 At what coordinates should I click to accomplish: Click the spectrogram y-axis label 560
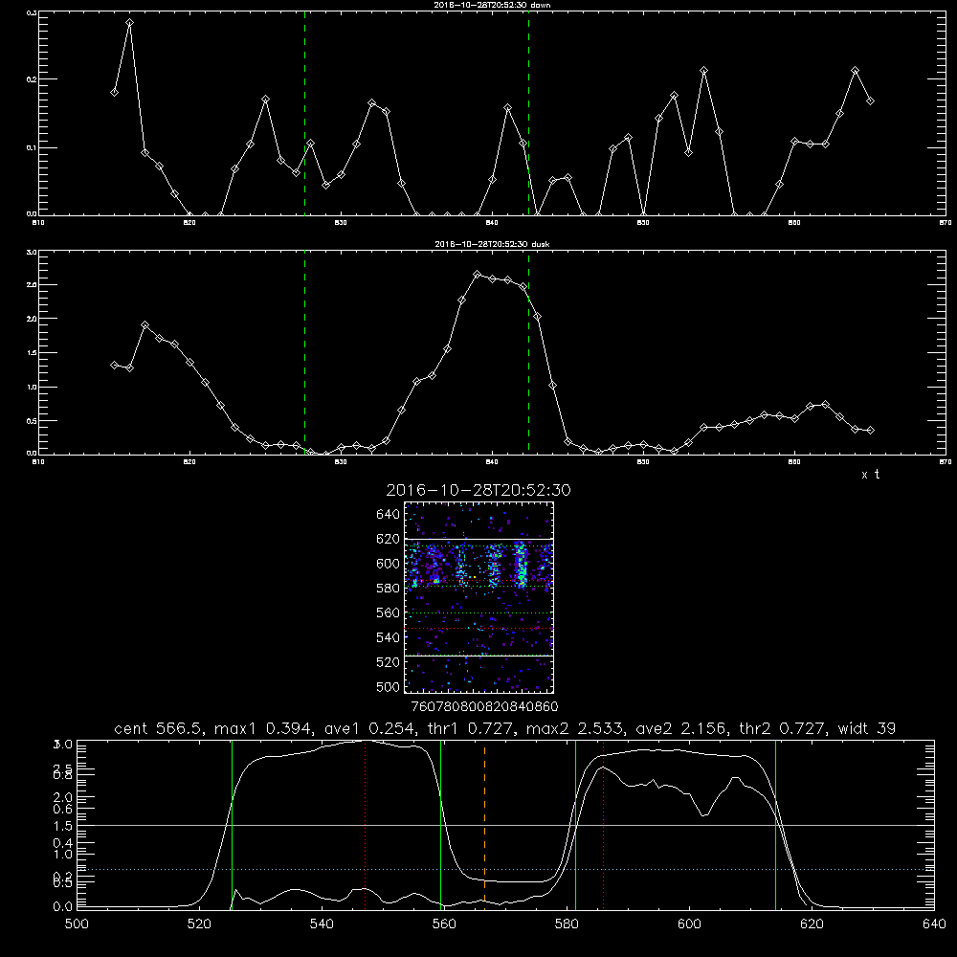point(389,612)
